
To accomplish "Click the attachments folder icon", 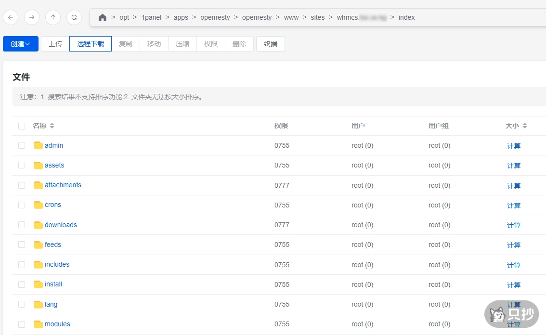I will (x=39, y=185).
